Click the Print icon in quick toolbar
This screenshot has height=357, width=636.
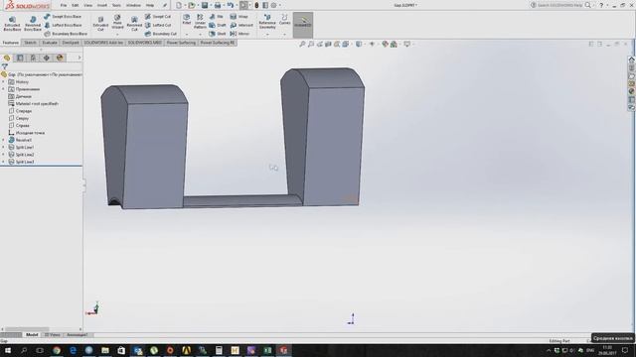(218, 5)
